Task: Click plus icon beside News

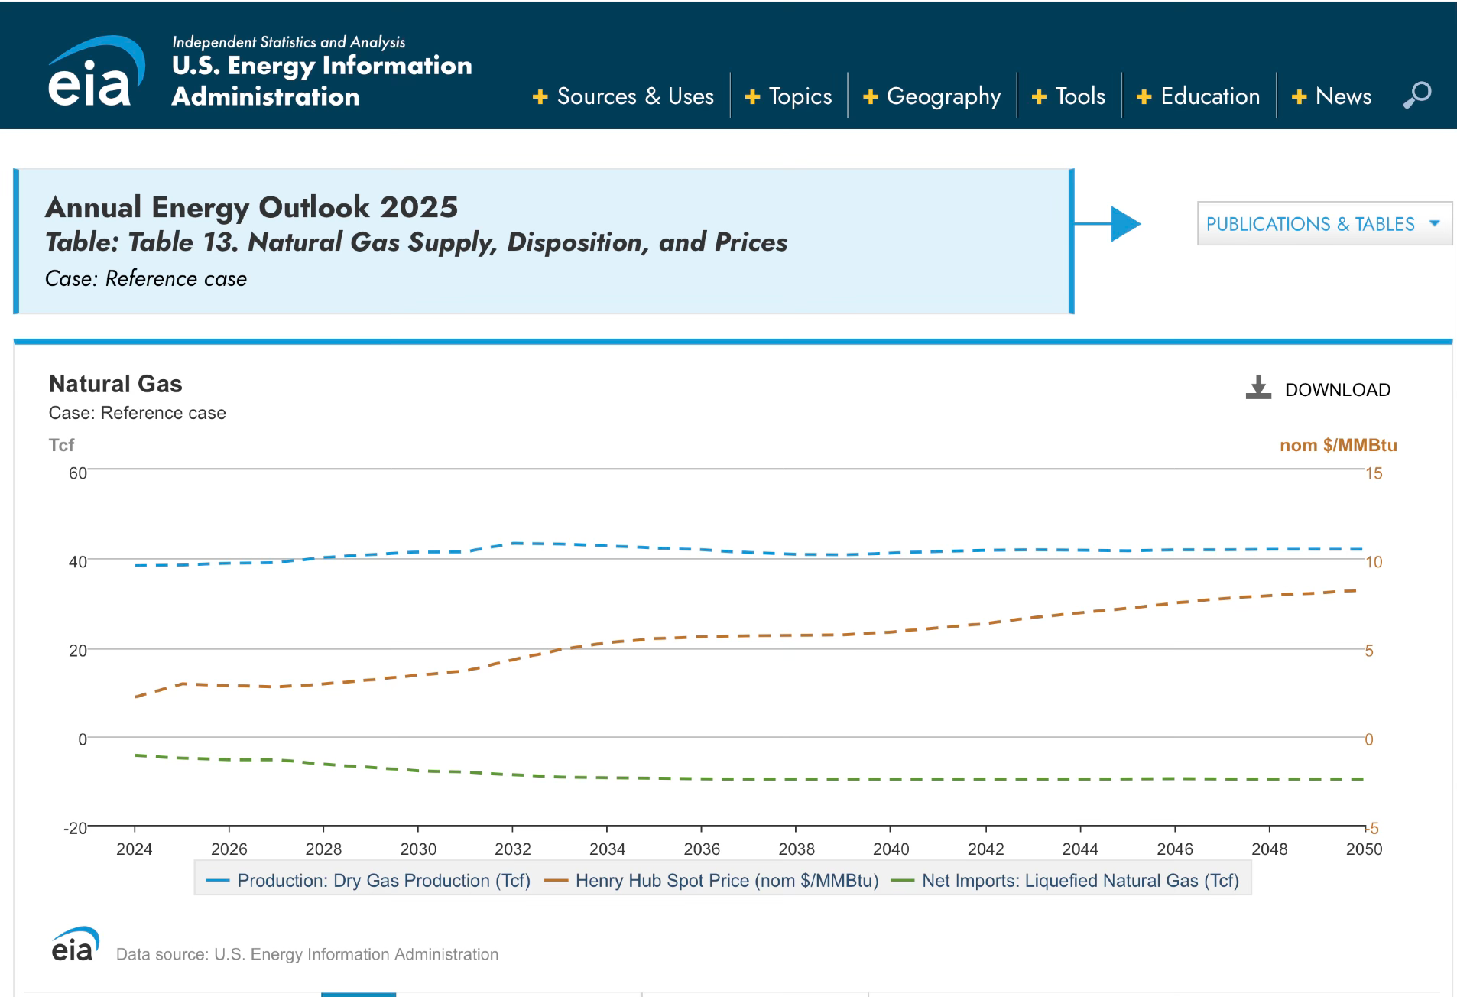Action: coord(1299,97)
